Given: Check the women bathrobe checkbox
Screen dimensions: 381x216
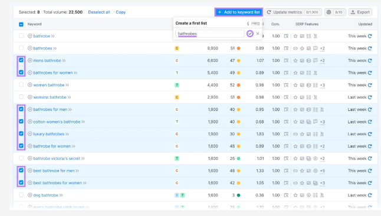Looking at the screenshot, I should coord(21,84).
